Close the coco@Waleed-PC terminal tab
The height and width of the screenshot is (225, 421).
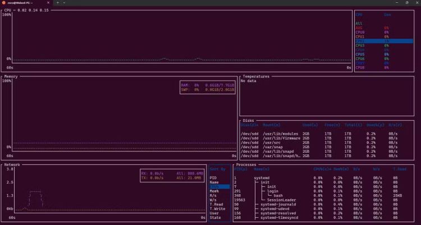pos(49,3)
